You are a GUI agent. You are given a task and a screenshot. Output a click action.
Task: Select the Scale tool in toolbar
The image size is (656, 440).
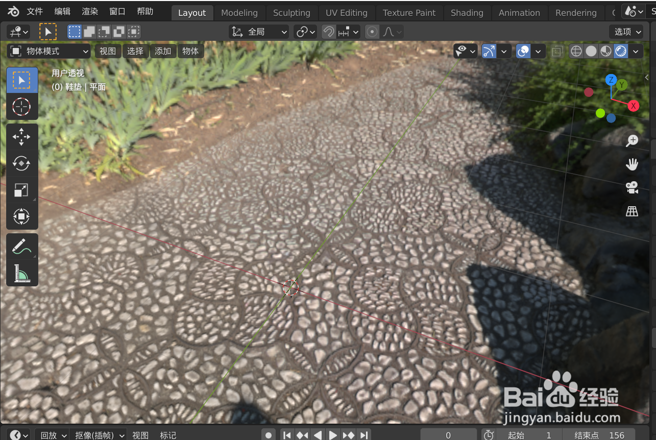coord(21,190)
